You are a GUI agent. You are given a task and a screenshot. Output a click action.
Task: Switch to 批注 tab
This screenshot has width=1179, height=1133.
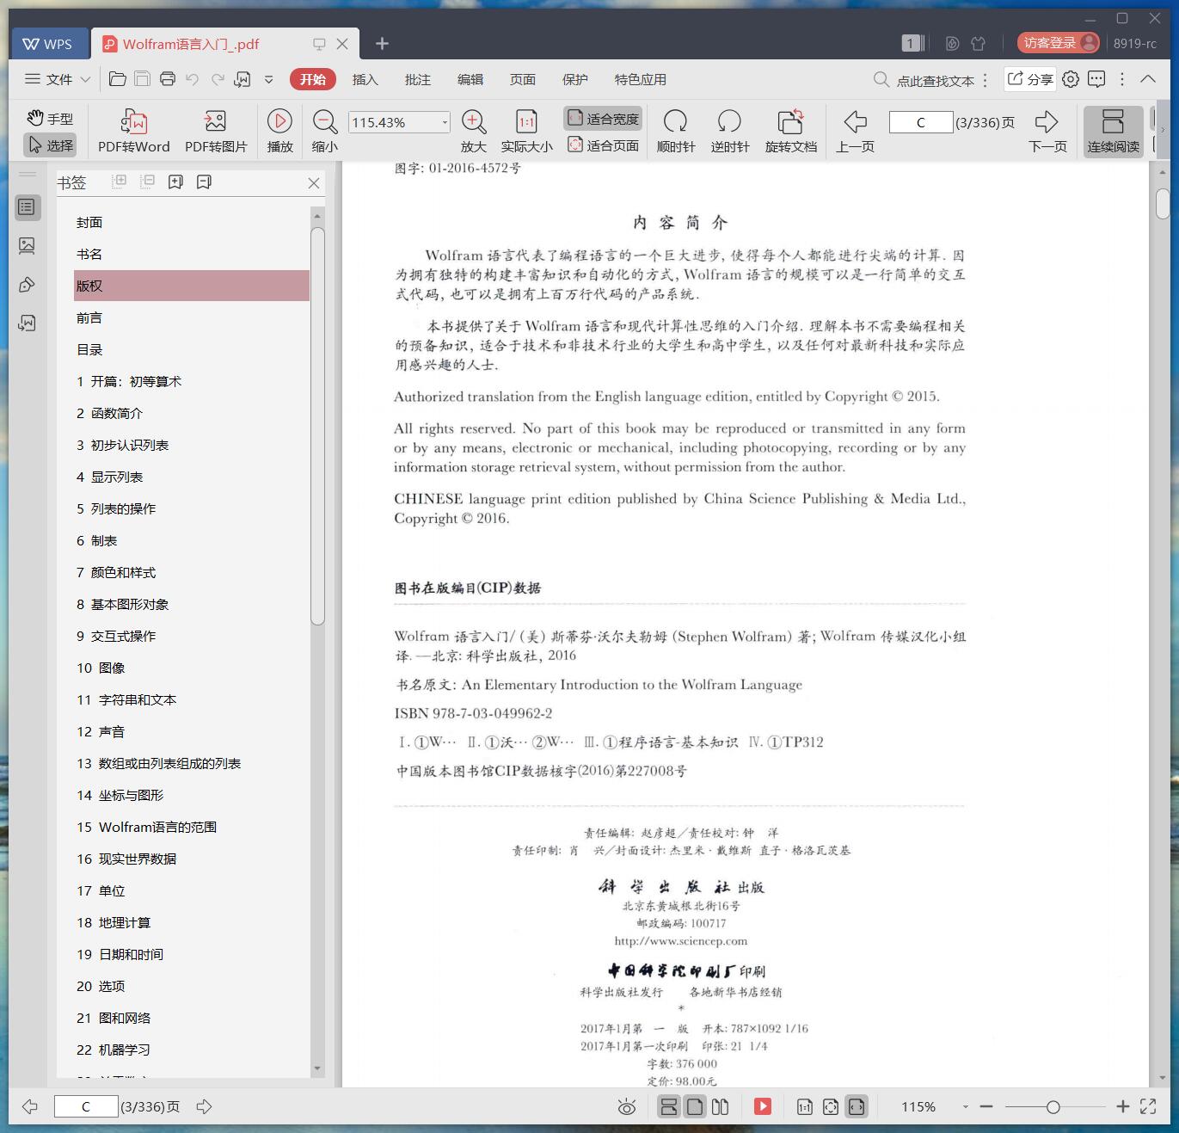(417, 79)
